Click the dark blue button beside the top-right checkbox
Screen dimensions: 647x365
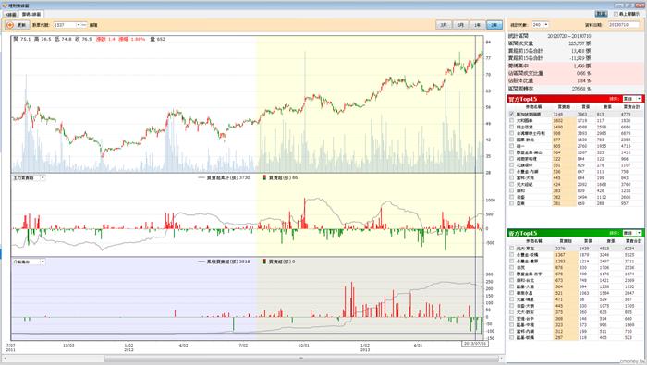pyautogui.click(x=601, y=14)
